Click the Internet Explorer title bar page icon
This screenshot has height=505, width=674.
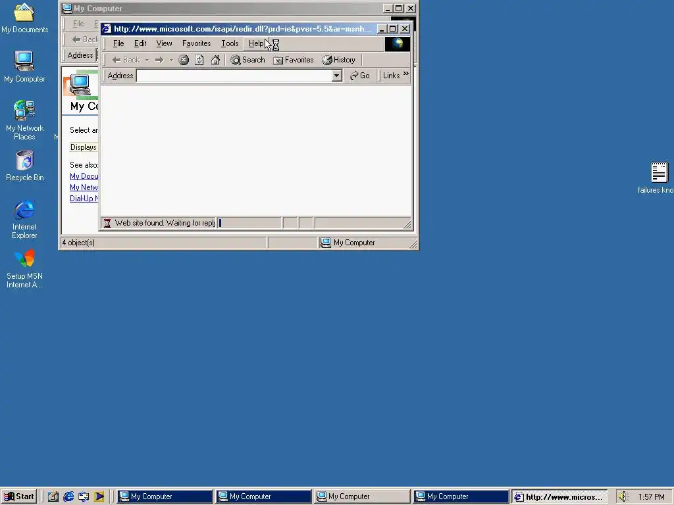[x=107, y=29]
